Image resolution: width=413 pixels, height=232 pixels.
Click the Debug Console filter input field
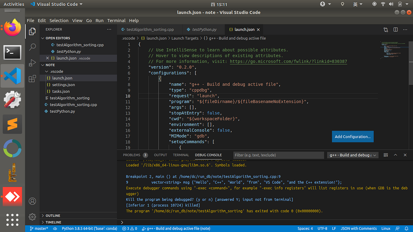(x=278, y=155)
